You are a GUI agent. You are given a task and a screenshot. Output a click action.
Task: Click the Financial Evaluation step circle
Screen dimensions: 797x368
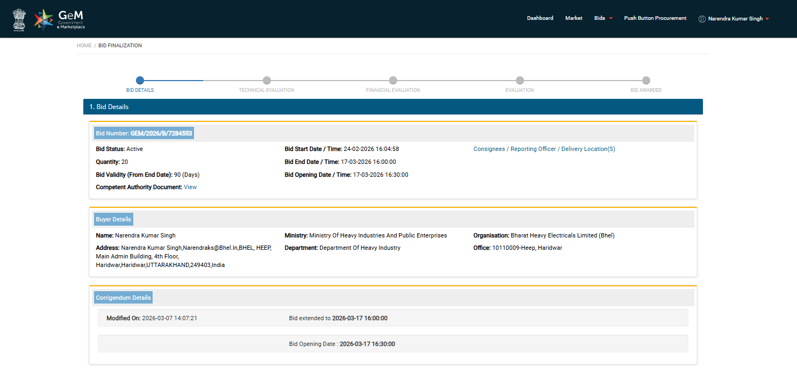pos(393,81)
